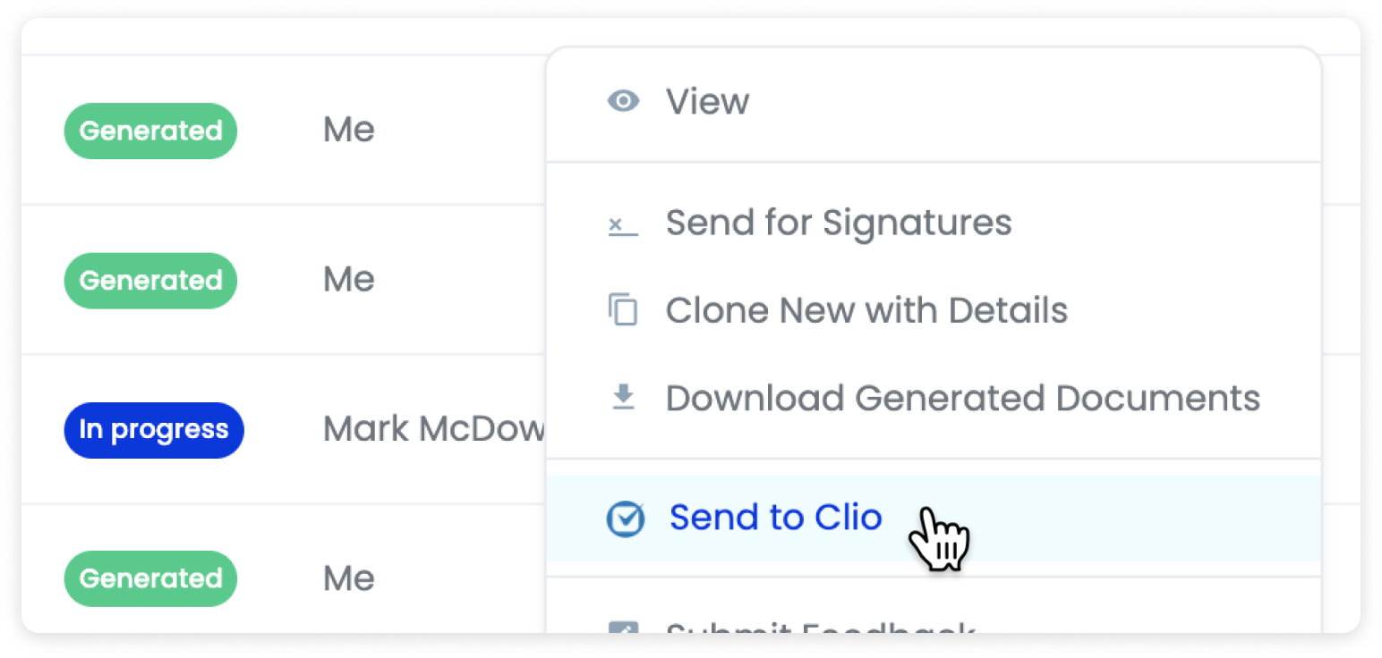The height and width of the screenshot is (658, 1382).
Task: Select View from the context menu
Action: (707, 101)
